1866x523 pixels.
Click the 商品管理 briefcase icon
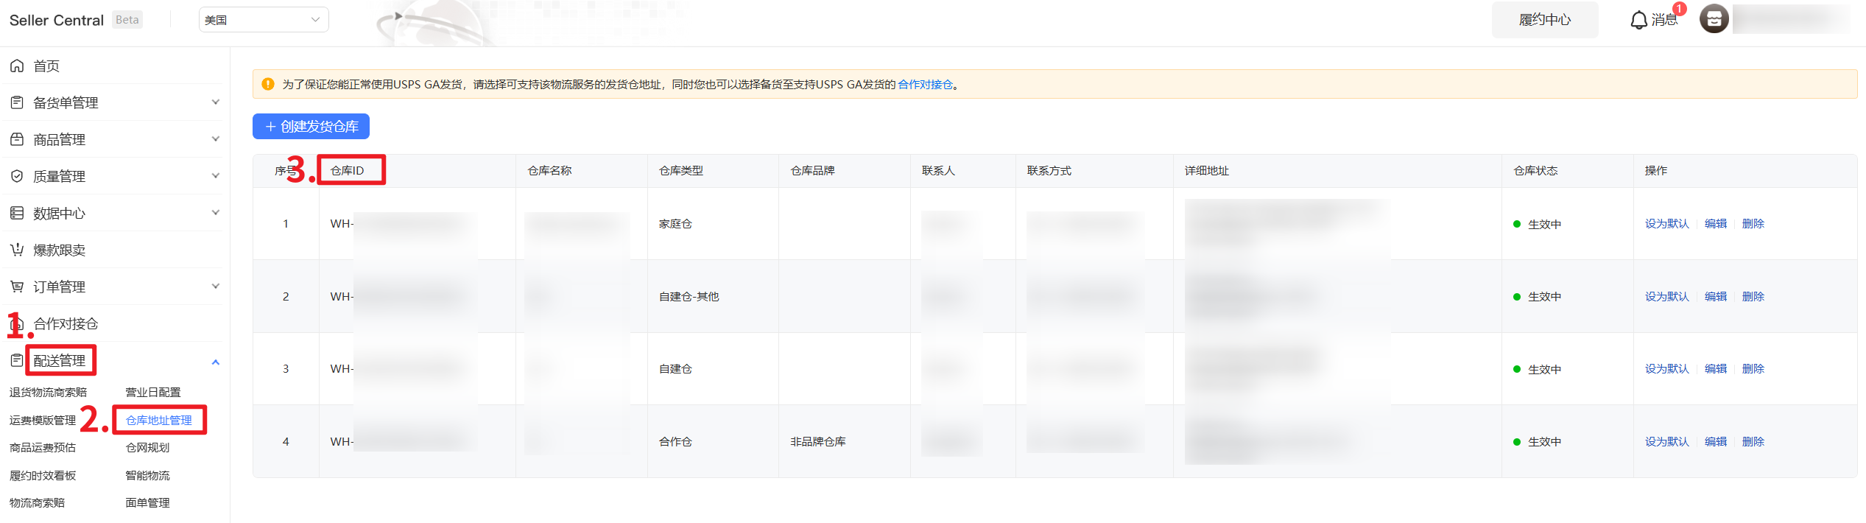tap(17, 139)
